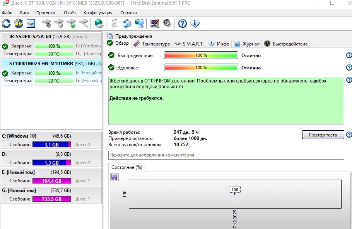Open the report document toolbar icon
This screenshot has width=352, height=229.
(114, 24)
